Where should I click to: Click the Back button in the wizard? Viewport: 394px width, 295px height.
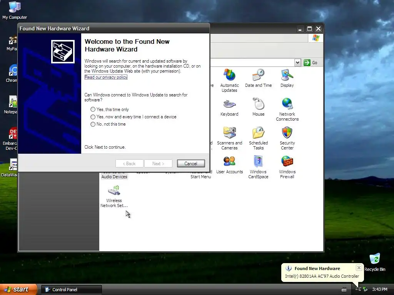coord(129,164)
